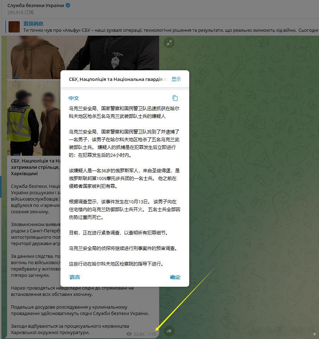Click the original Ukrainian headline in the dialog
The height and width of the screenshot is (339, 319).
[118, 79]
